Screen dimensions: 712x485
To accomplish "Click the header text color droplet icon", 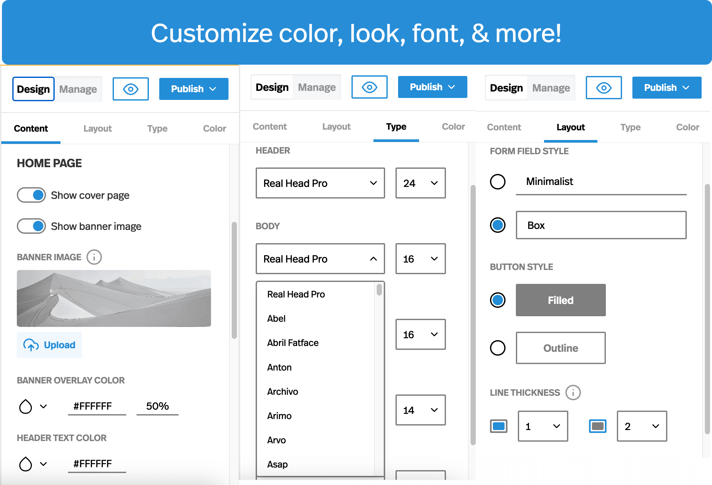I will click(x=26, y=464).
